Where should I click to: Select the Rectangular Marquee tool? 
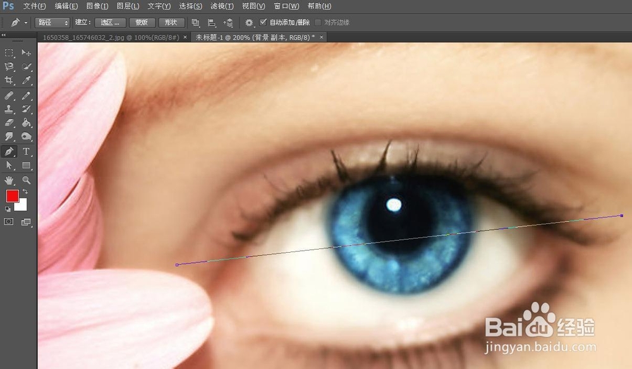pyautogui.click(x=9, y=53)
